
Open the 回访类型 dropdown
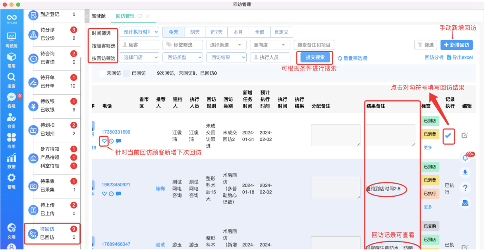coord(183,57)
